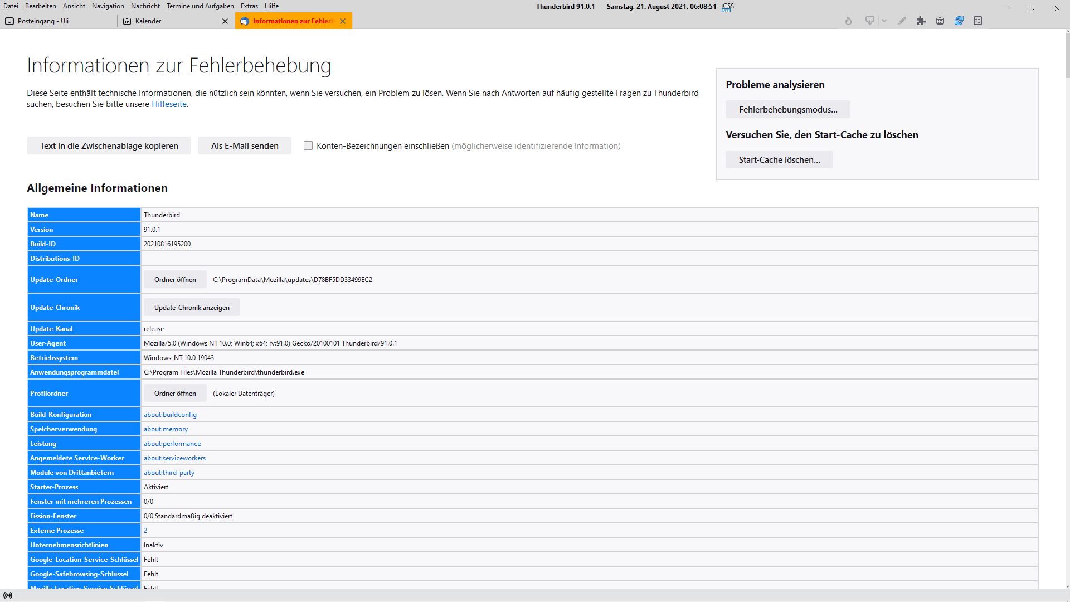The image size is (1070, 602).
Task: Open the calendar icon in tab toolbar
Action: click(x=940, y=21)
